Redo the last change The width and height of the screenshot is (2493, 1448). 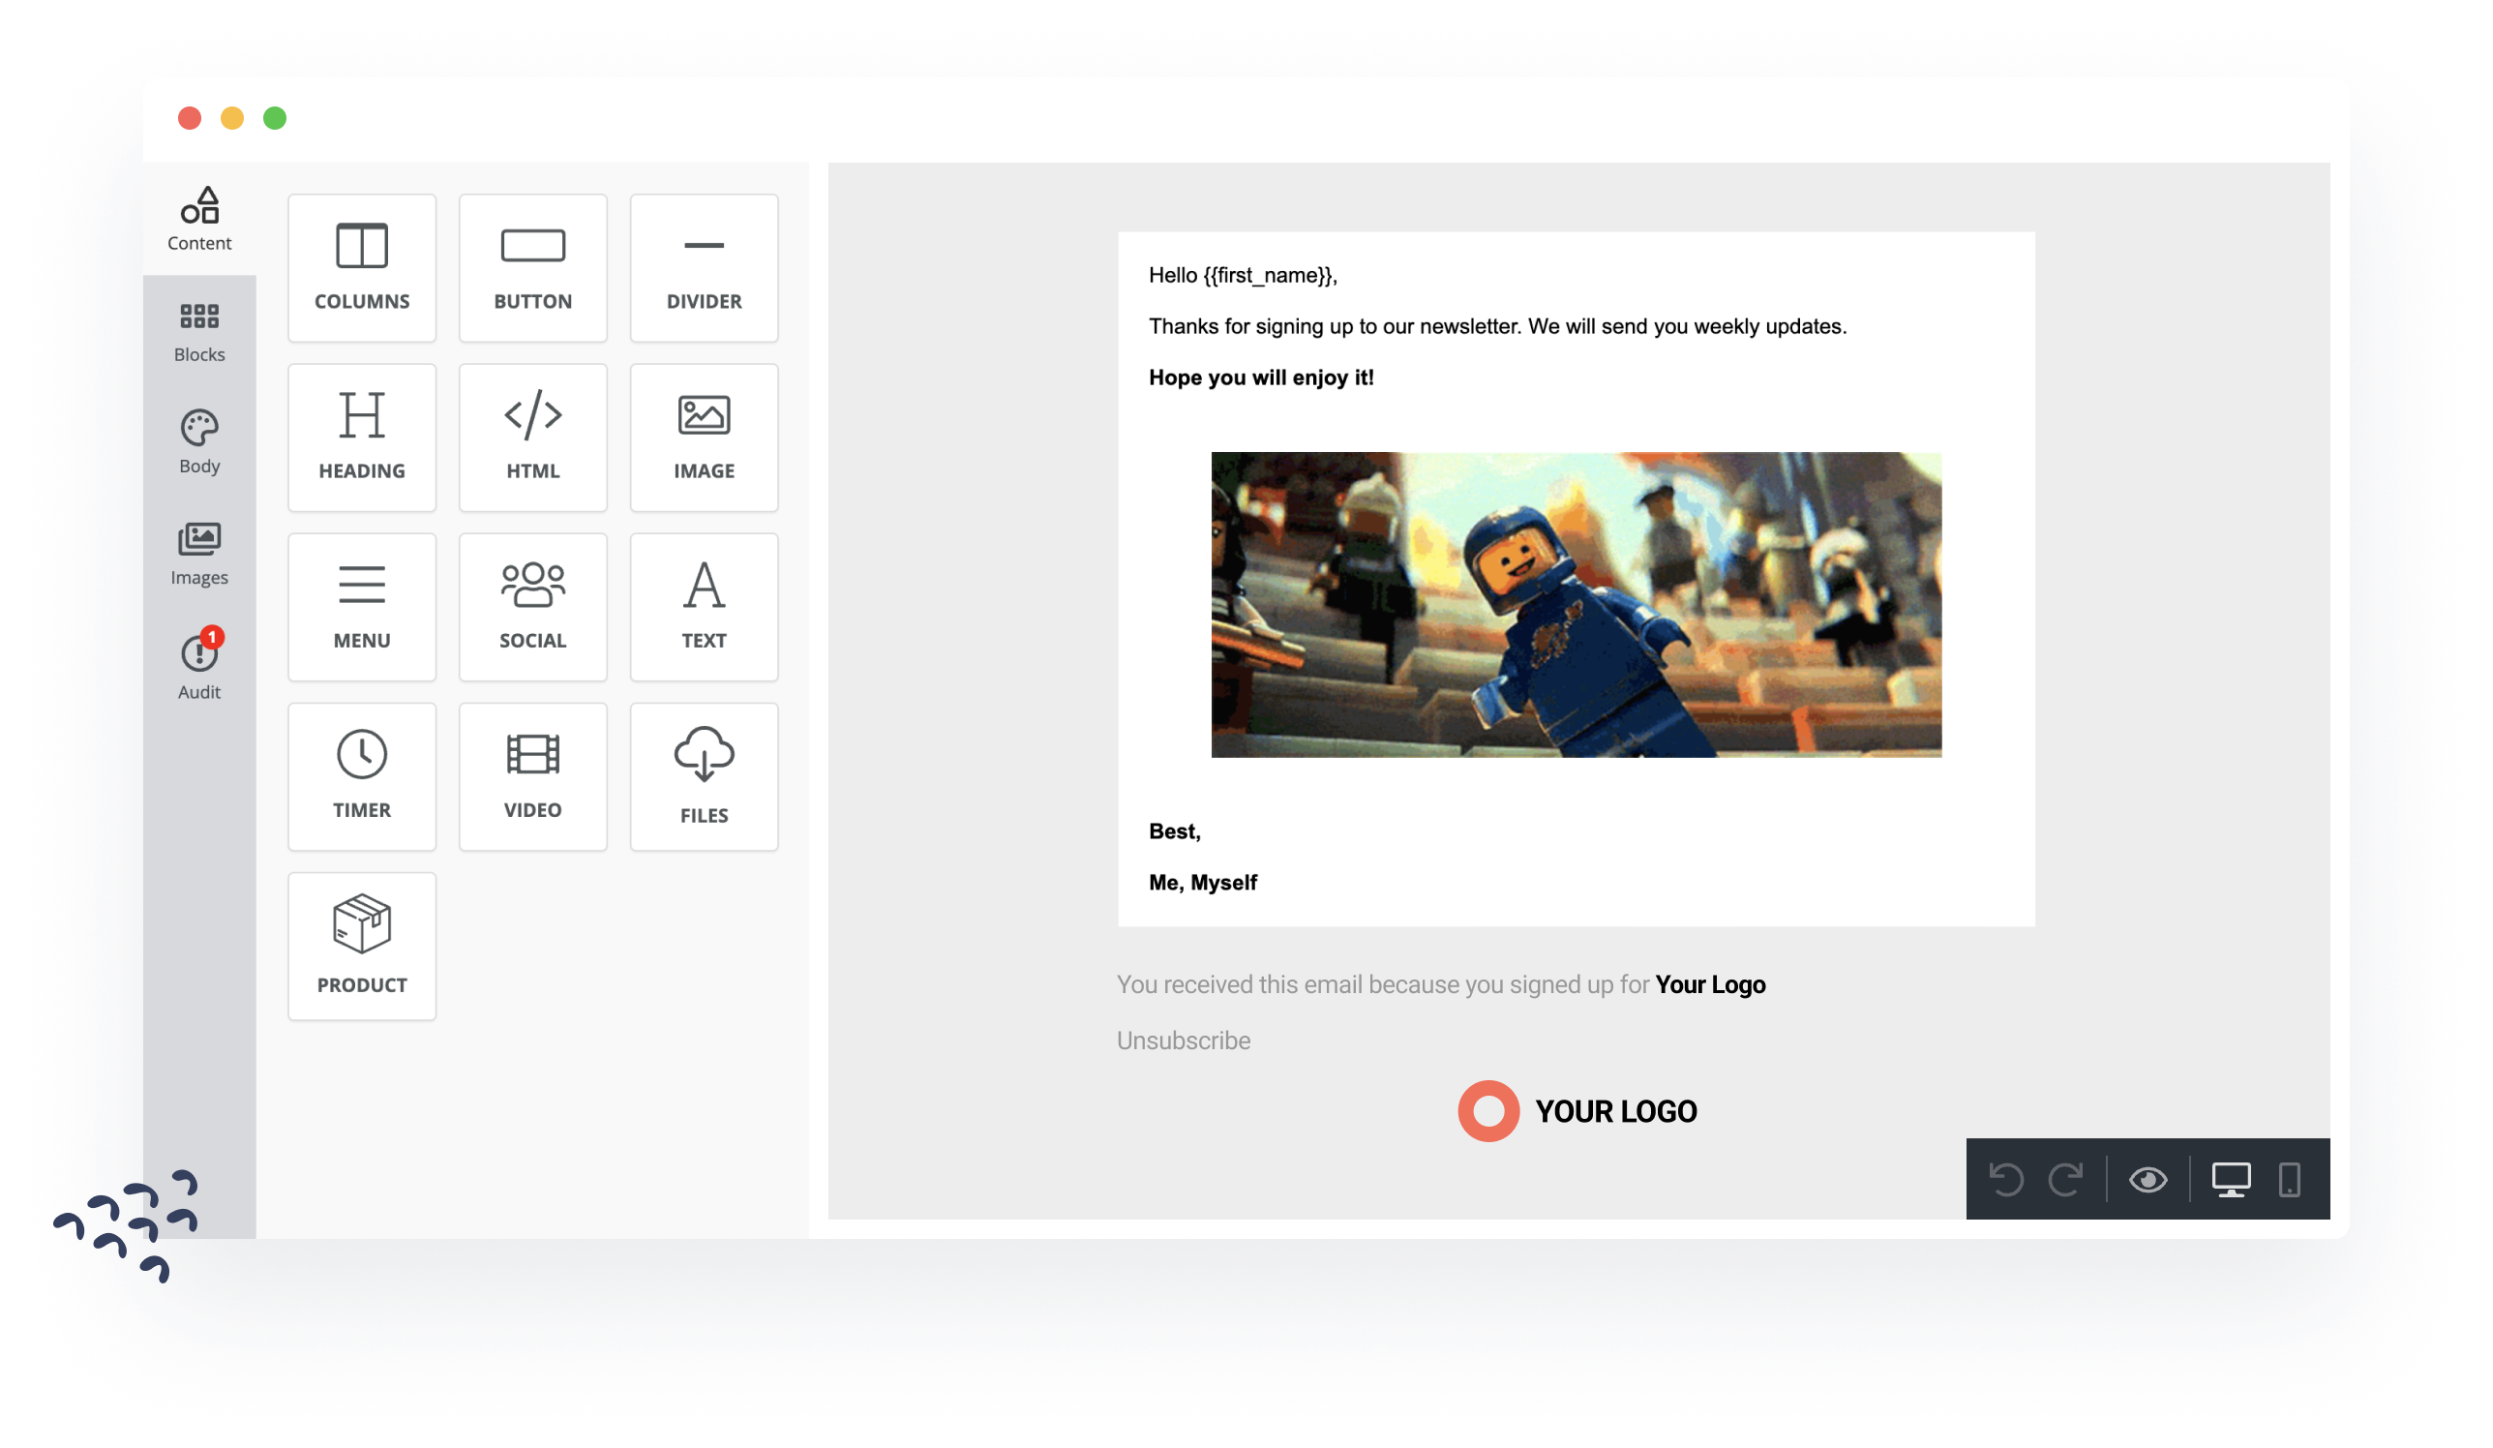click(x=2068, y=1178)
